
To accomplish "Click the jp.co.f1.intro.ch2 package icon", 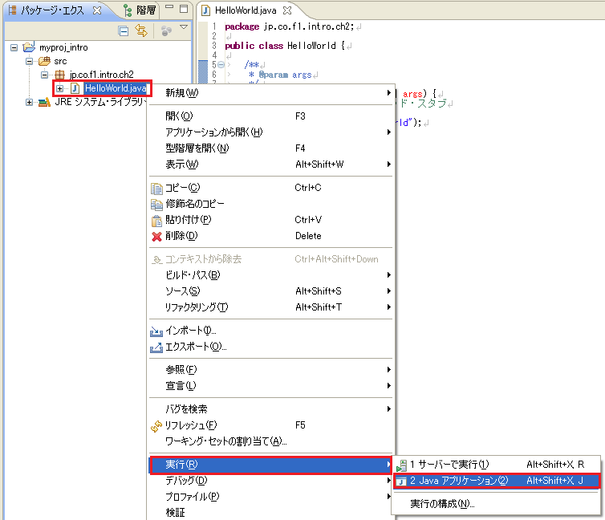I will pyautogui.click(x=60, y=75).
